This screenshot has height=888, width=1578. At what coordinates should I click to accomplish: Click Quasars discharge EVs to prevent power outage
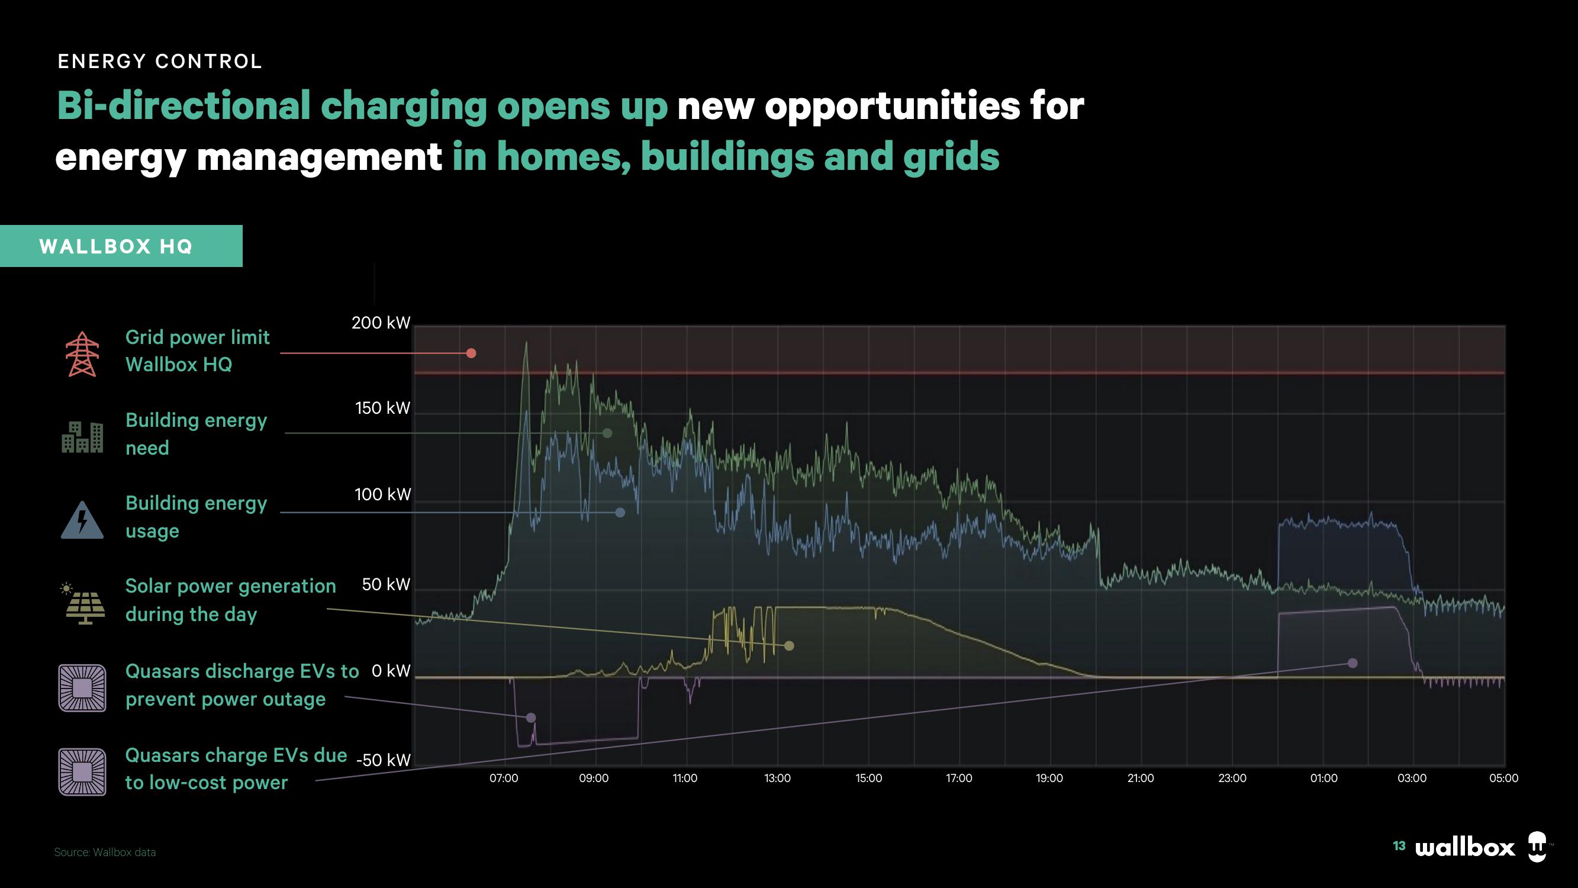(x=242, y=684)
